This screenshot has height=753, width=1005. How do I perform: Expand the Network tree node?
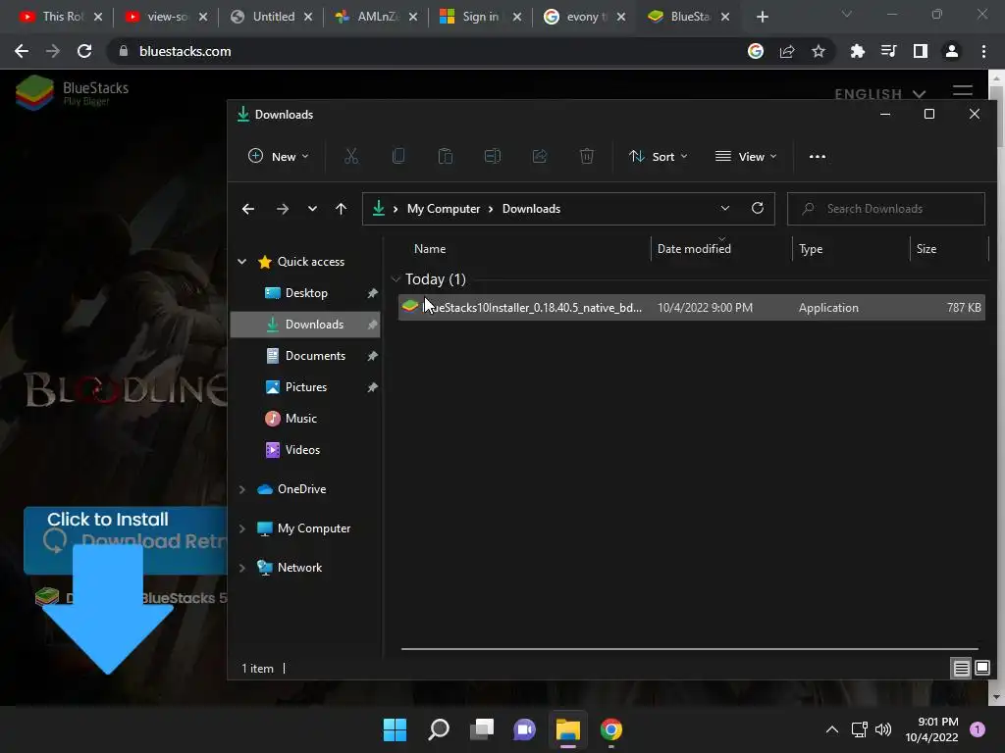[242, 568]
